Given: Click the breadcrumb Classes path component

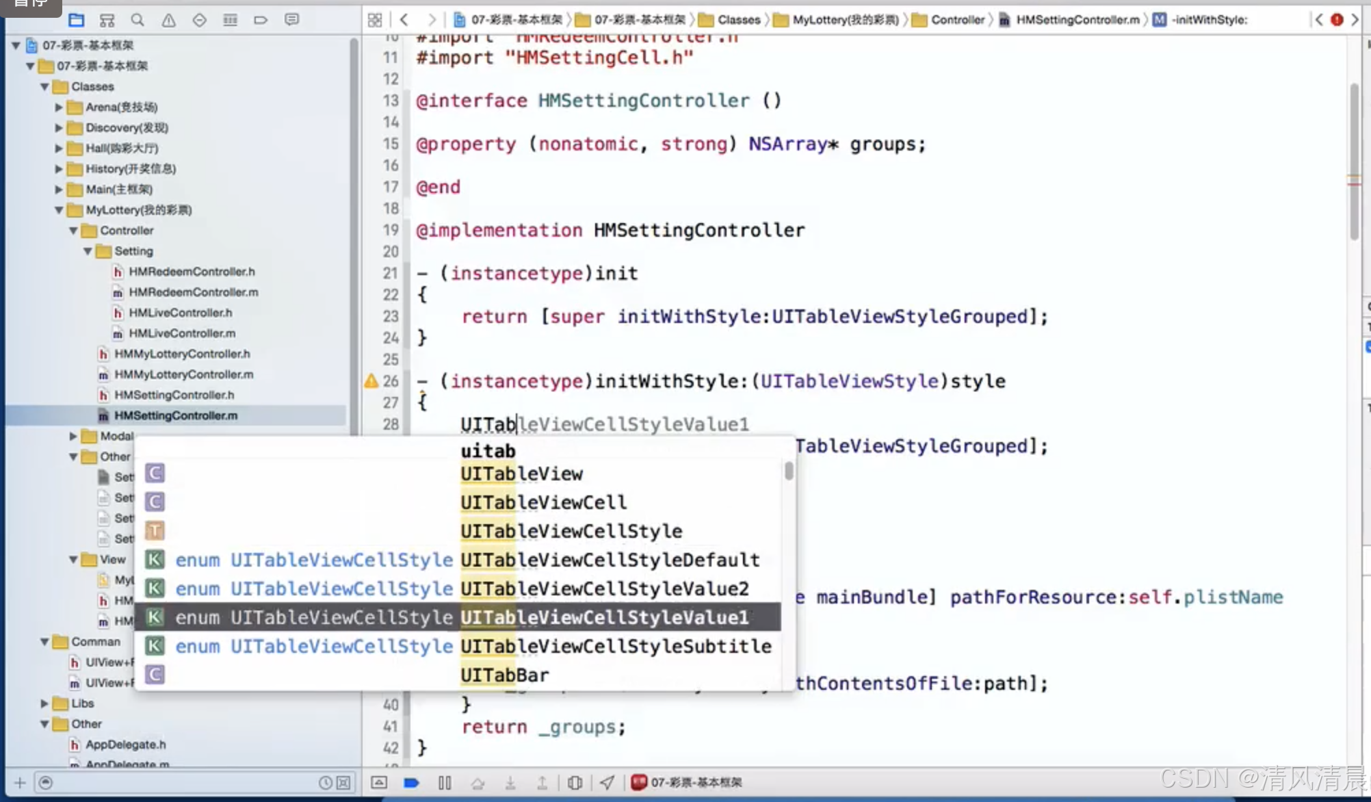Looking at the screenshot, I should point(738,19).
